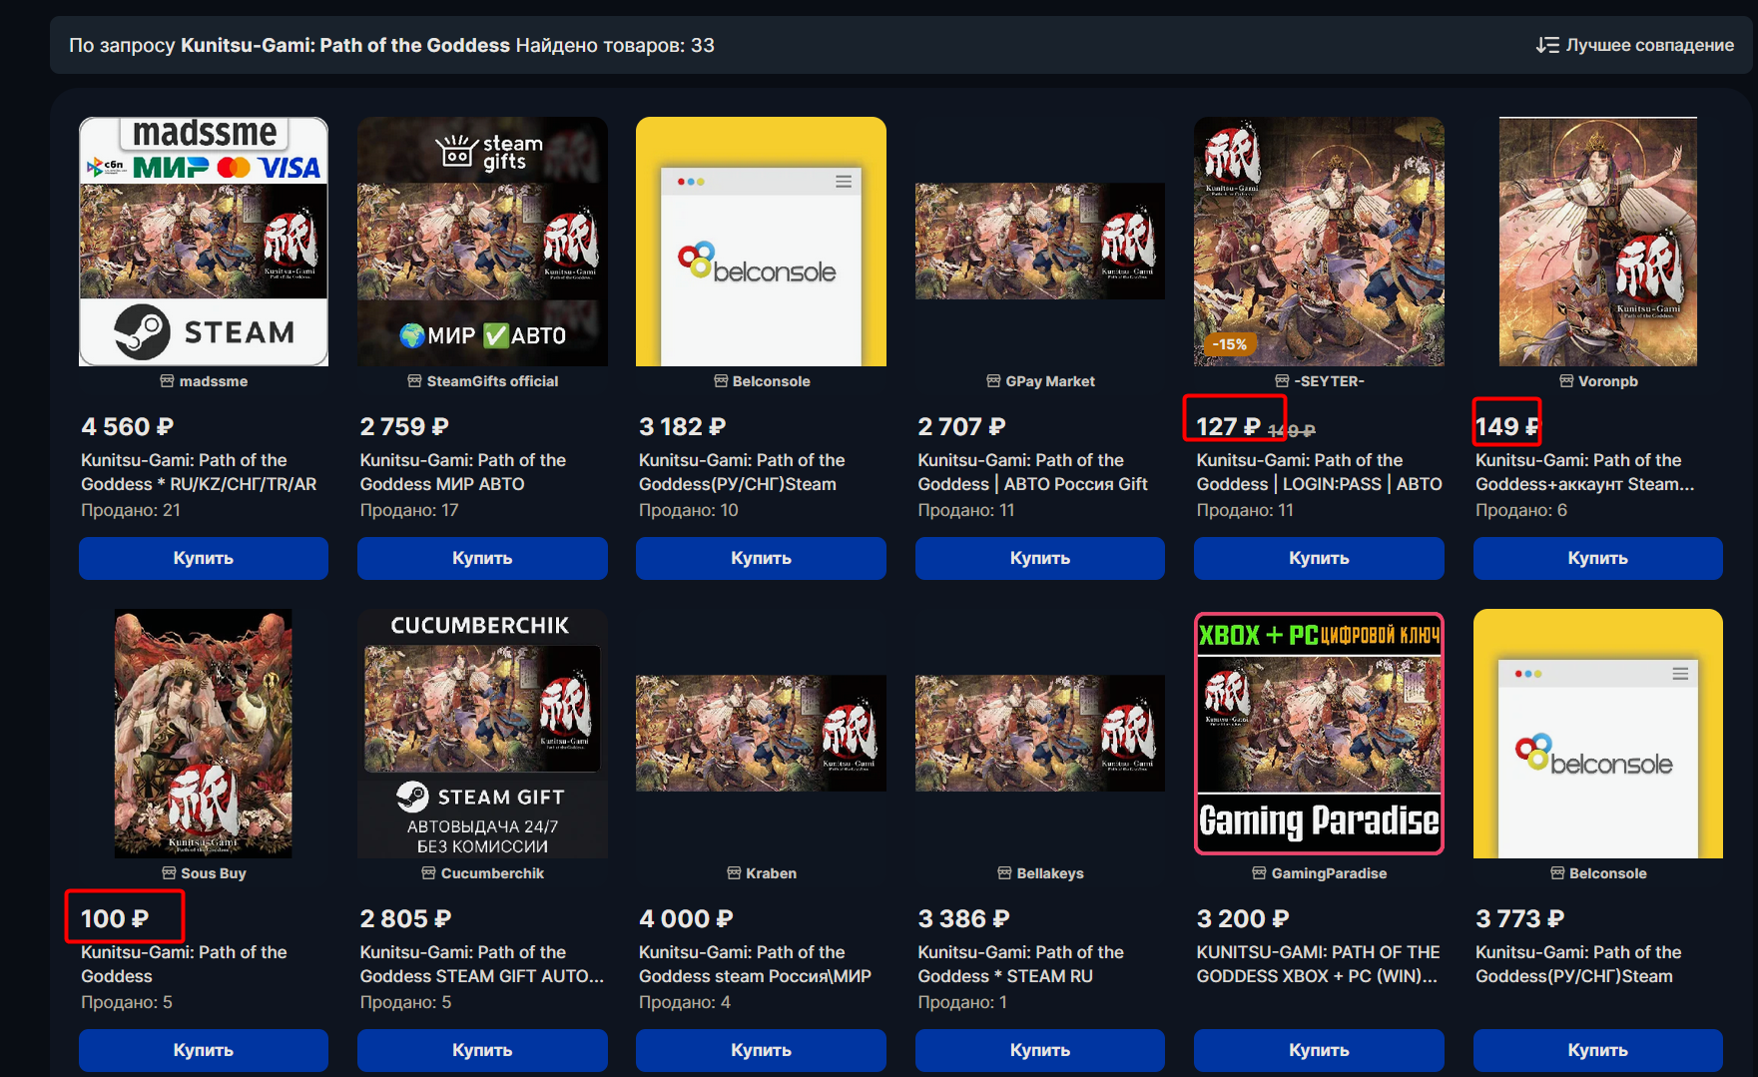Open the Лучшее совпадение sort dropdown

[x=1635, y=45]
